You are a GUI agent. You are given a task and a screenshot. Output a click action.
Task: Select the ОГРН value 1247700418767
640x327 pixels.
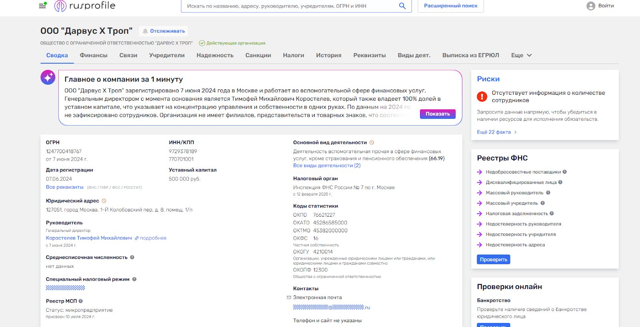coord(64,152)
